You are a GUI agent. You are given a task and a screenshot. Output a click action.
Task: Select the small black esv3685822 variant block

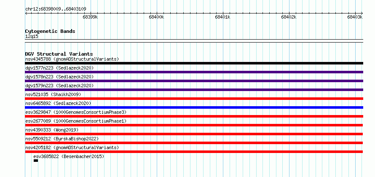pos(36,161)
